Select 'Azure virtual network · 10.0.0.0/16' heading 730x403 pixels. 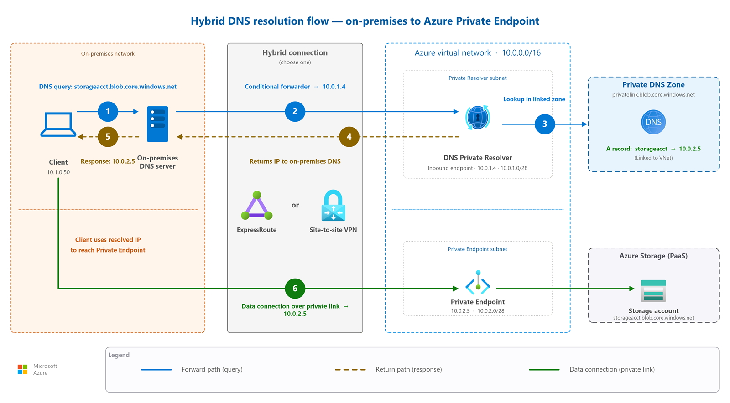click(x=478, y=53)
